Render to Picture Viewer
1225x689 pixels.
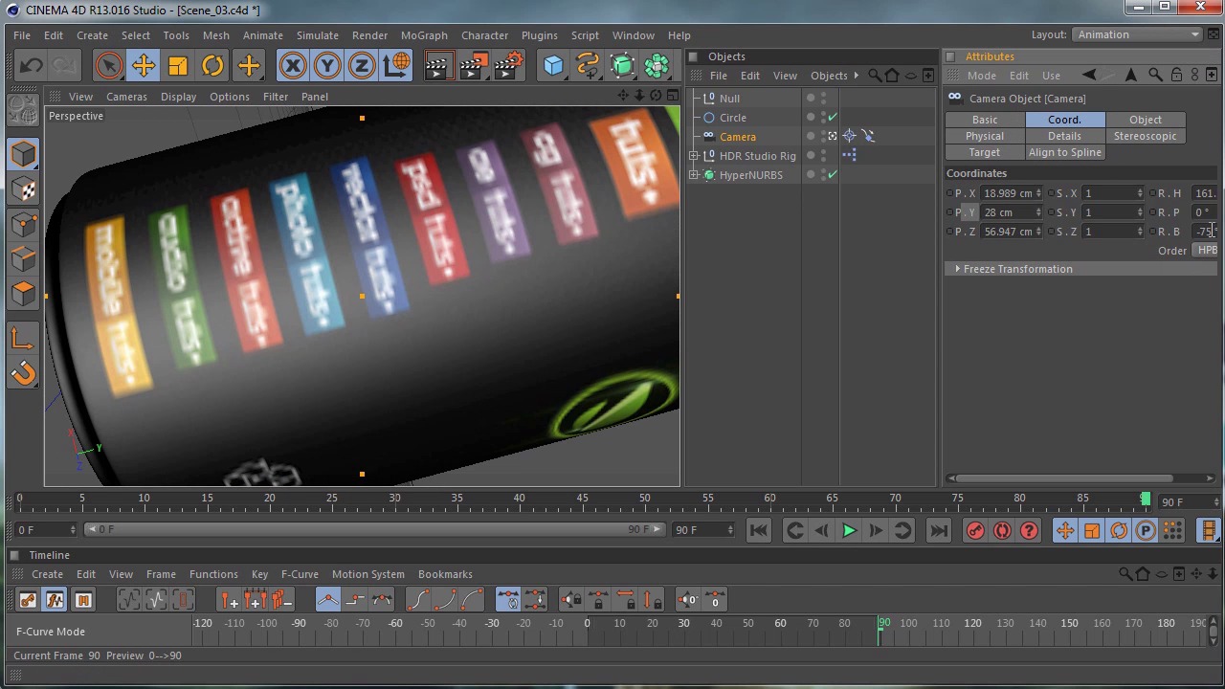[x=474, y=65]
